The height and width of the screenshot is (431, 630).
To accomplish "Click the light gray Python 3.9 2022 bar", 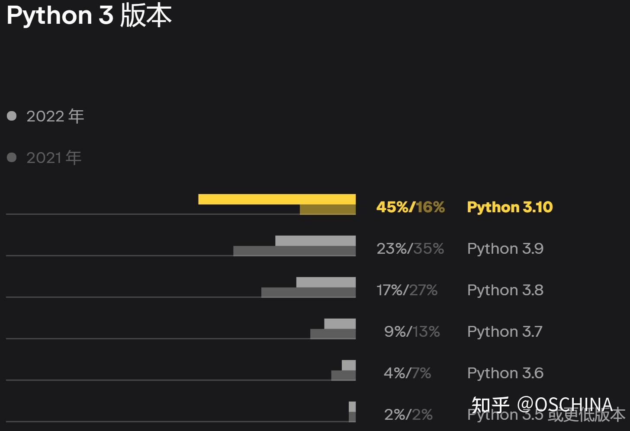I will click(315, 241).
